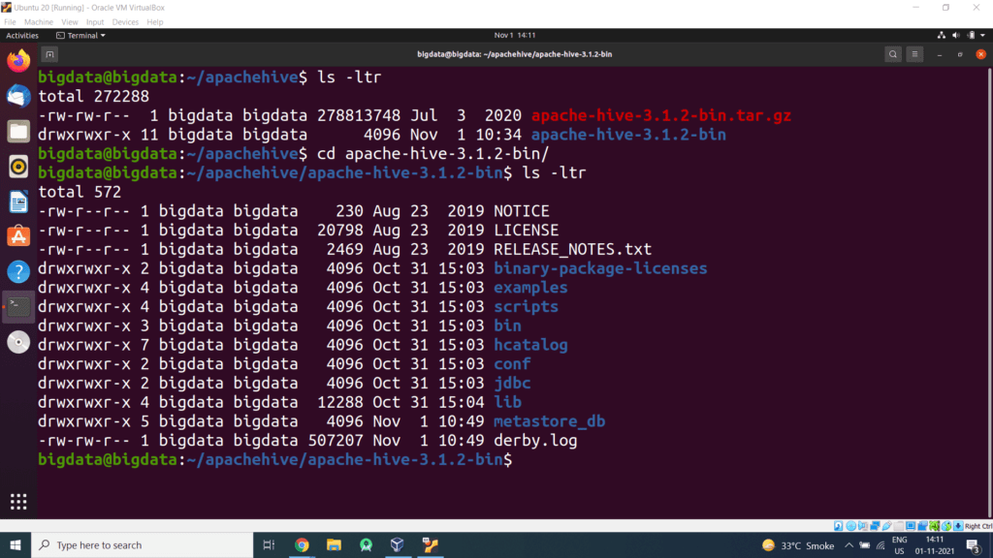Open the terminal hamburger menu

point(914,54)
